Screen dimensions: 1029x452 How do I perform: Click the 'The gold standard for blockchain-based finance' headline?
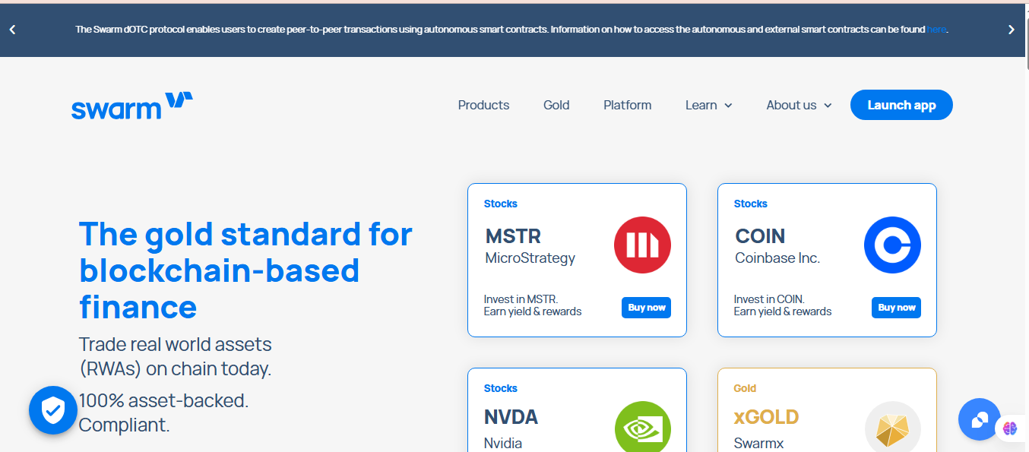click(245, 270)
